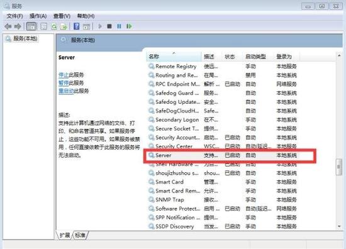Click the Properties toolbar icon
346x249 pixels.
43,26
